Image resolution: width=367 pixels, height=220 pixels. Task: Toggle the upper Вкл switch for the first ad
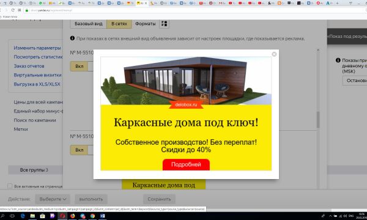click(x=80, y=67)
